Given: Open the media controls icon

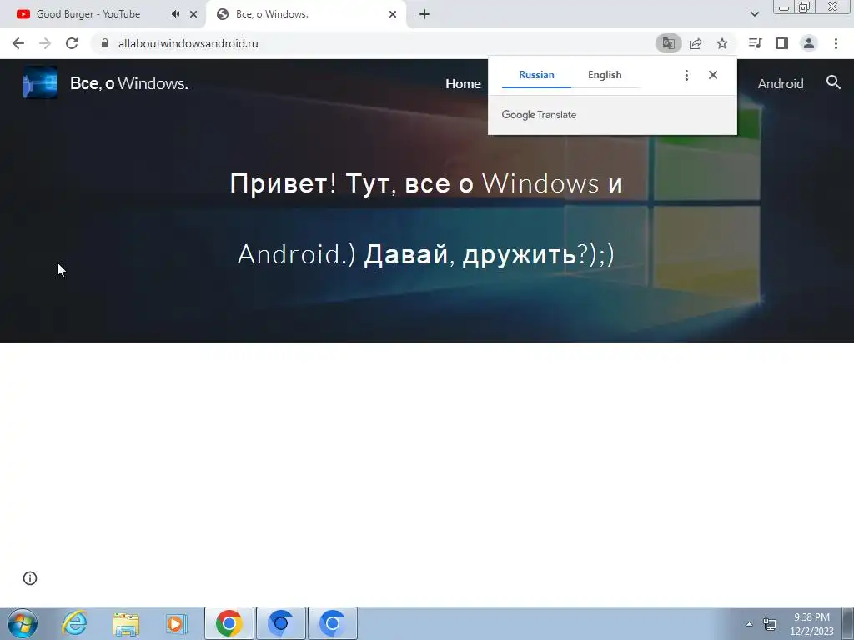Looking at the screenshot, I should [x=755, y=43].
